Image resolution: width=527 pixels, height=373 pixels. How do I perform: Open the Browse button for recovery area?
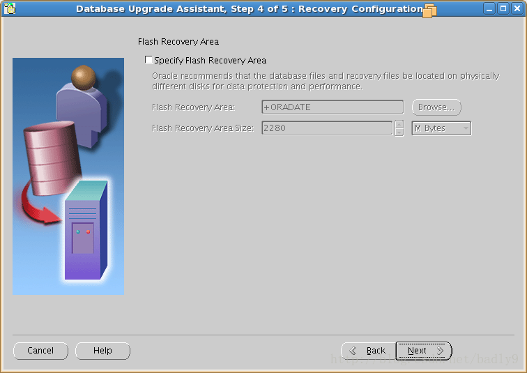click(x=436, y=107)
